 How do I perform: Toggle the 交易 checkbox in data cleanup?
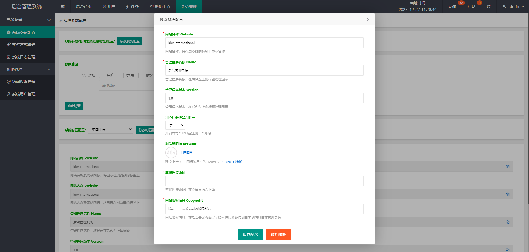[121, 75]
